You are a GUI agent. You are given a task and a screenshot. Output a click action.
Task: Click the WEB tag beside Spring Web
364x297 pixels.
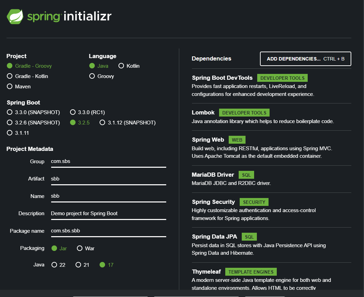coord(237,140)
